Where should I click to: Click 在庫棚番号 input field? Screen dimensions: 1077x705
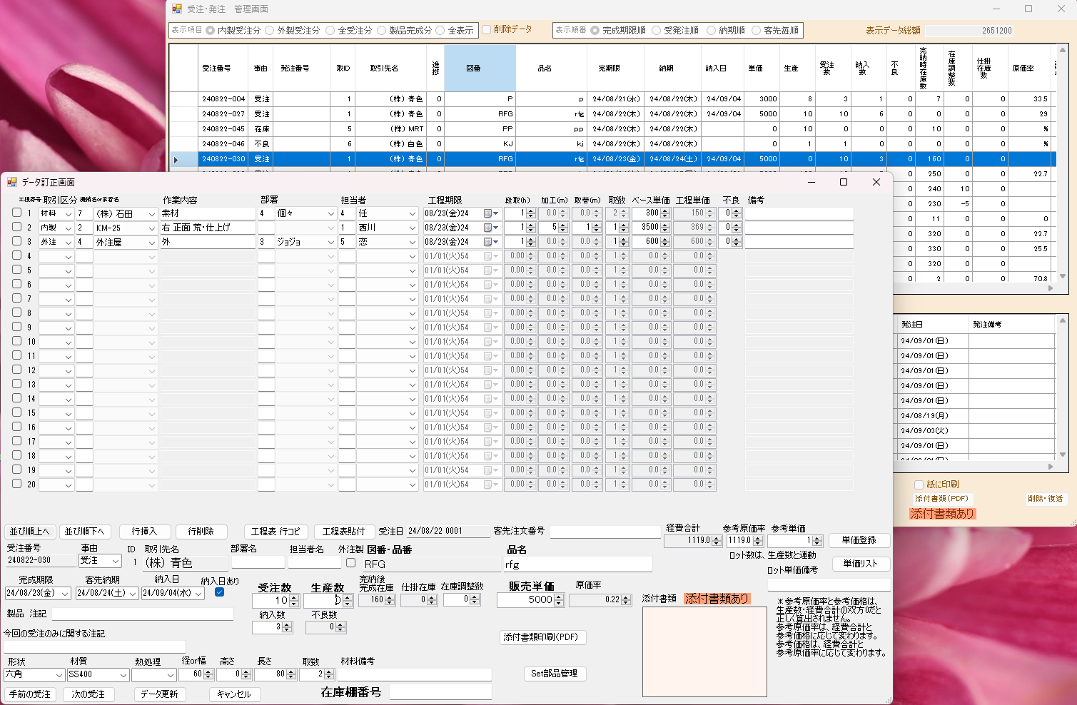440,692
